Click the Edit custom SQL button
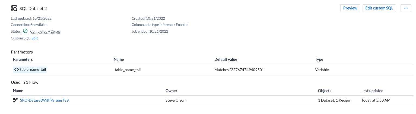The height and width of the screenshot is (114, 416). (379, 8)
